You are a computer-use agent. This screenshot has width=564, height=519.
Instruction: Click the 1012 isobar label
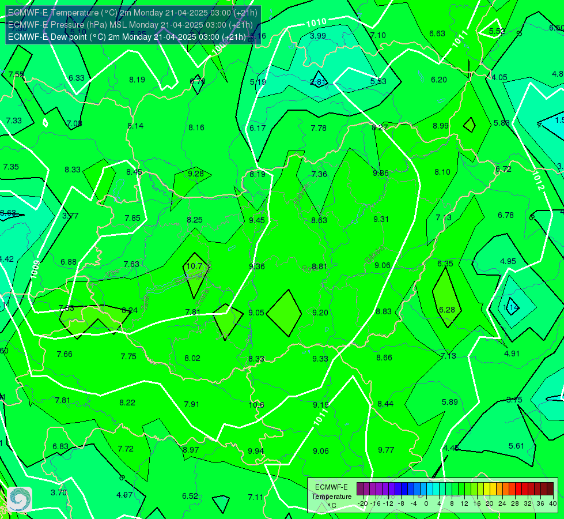click(539, 180)
